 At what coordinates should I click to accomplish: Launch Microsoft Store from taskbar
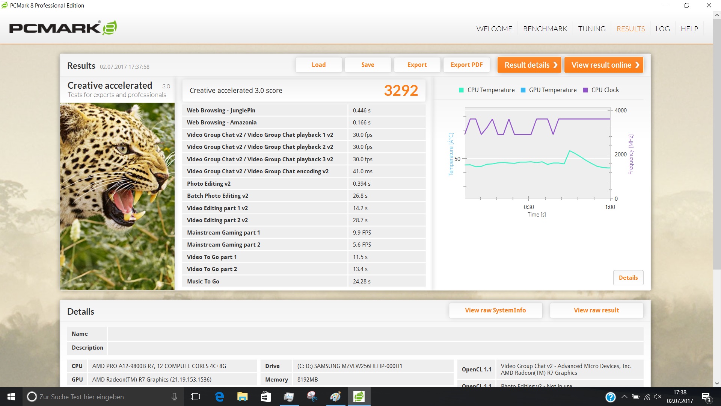click(265, 397)
